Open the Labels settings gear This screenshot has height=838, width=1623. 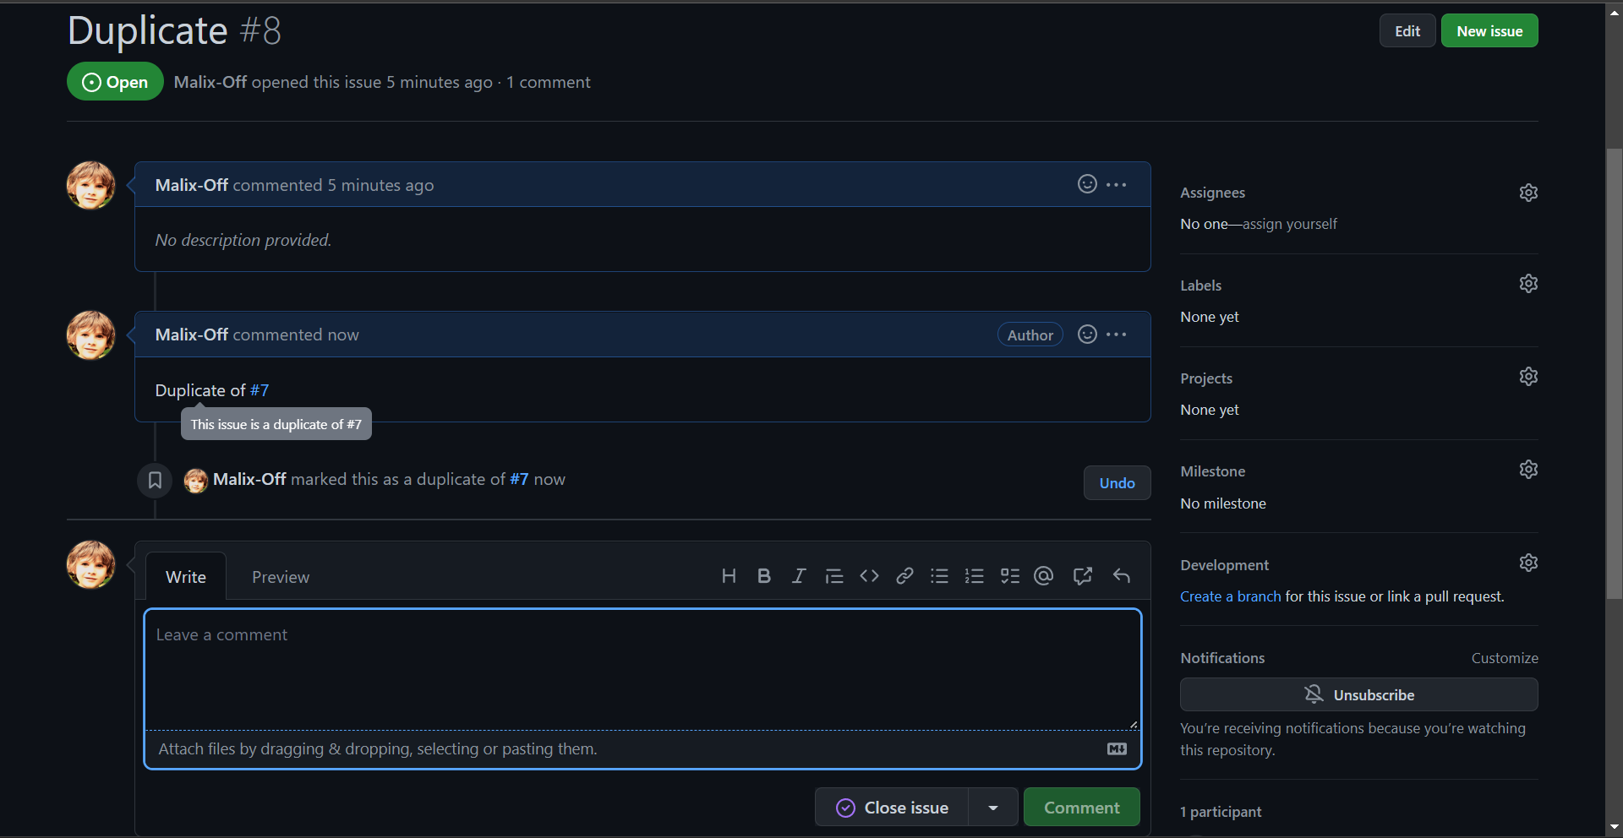tap(1528, 283)
